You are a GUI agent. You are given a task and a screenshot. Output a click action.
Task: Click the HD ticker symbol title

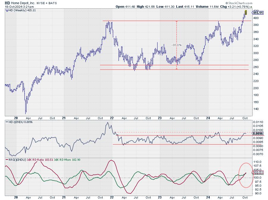7,2
